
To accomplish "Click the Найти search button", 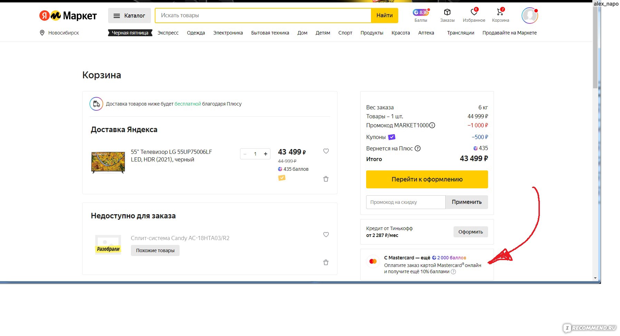I will (x=384, y=16).
